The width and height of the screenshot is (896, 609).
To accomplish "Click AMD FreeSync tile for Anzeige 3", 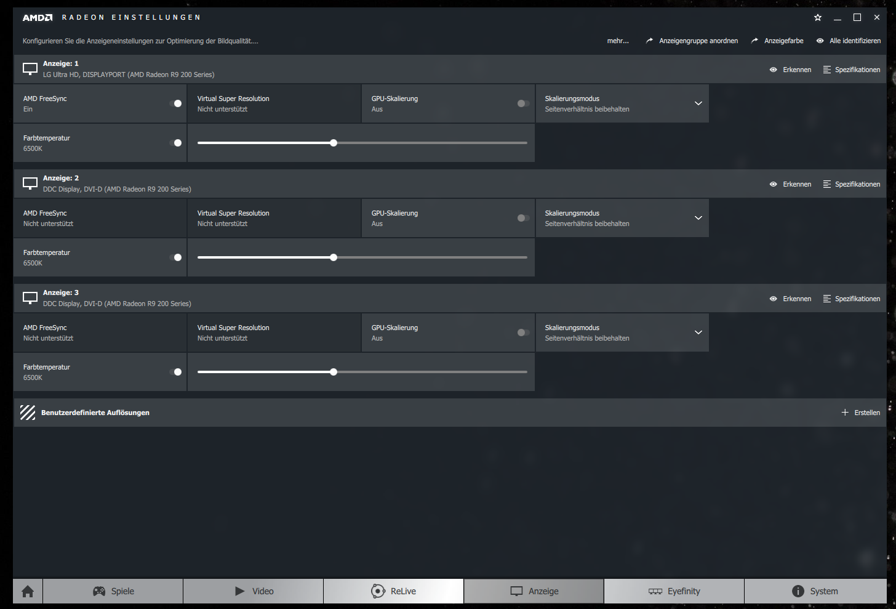I will tap(100, 333).
